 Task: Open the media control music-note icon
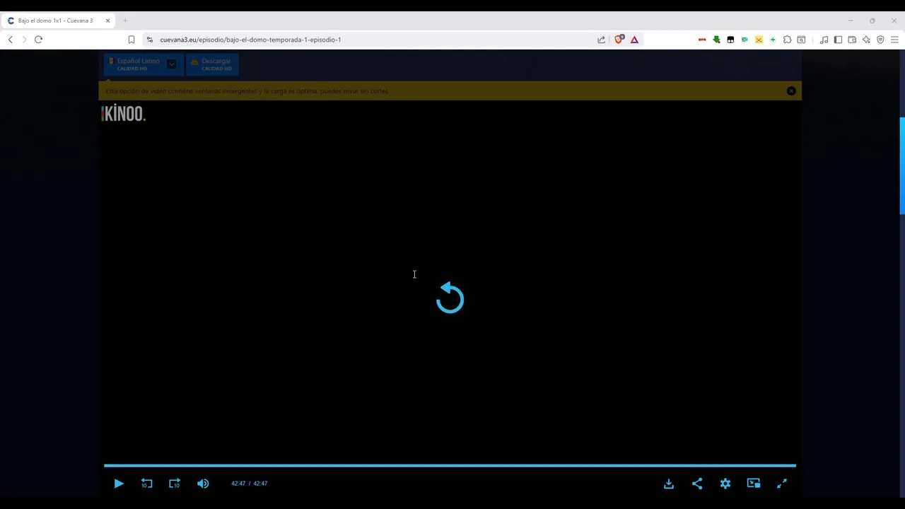coord(824,40)
